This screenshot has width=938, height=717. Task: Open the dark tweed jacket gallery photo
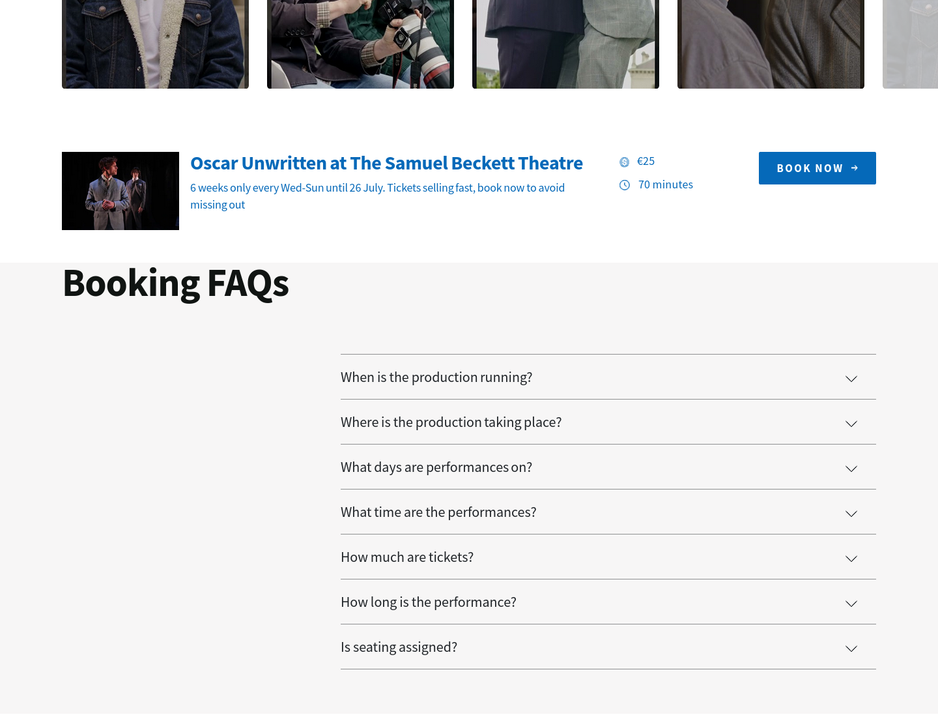[x=771, y=44]
